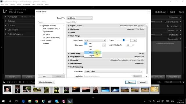The width and height of the screenshot is (186, 104).
Task: Expand the Navigator panel
Action: pos(6,17)
